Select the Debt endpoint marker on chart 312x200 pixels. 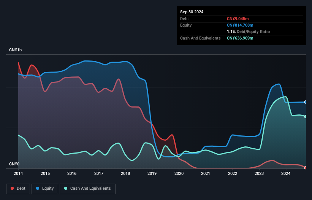pyautogui.click(x=306, y=168)
